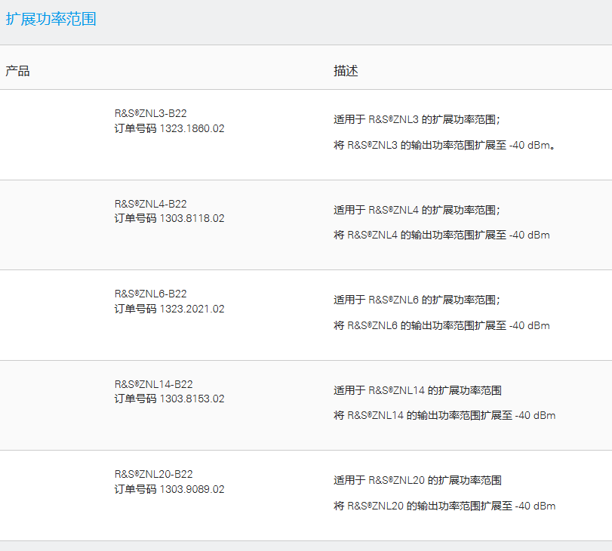Click 适用于 R&S®ZNL4 的扩展功率范围 description
The width and height of the screenshot is (612, 551).
(417, 210)
